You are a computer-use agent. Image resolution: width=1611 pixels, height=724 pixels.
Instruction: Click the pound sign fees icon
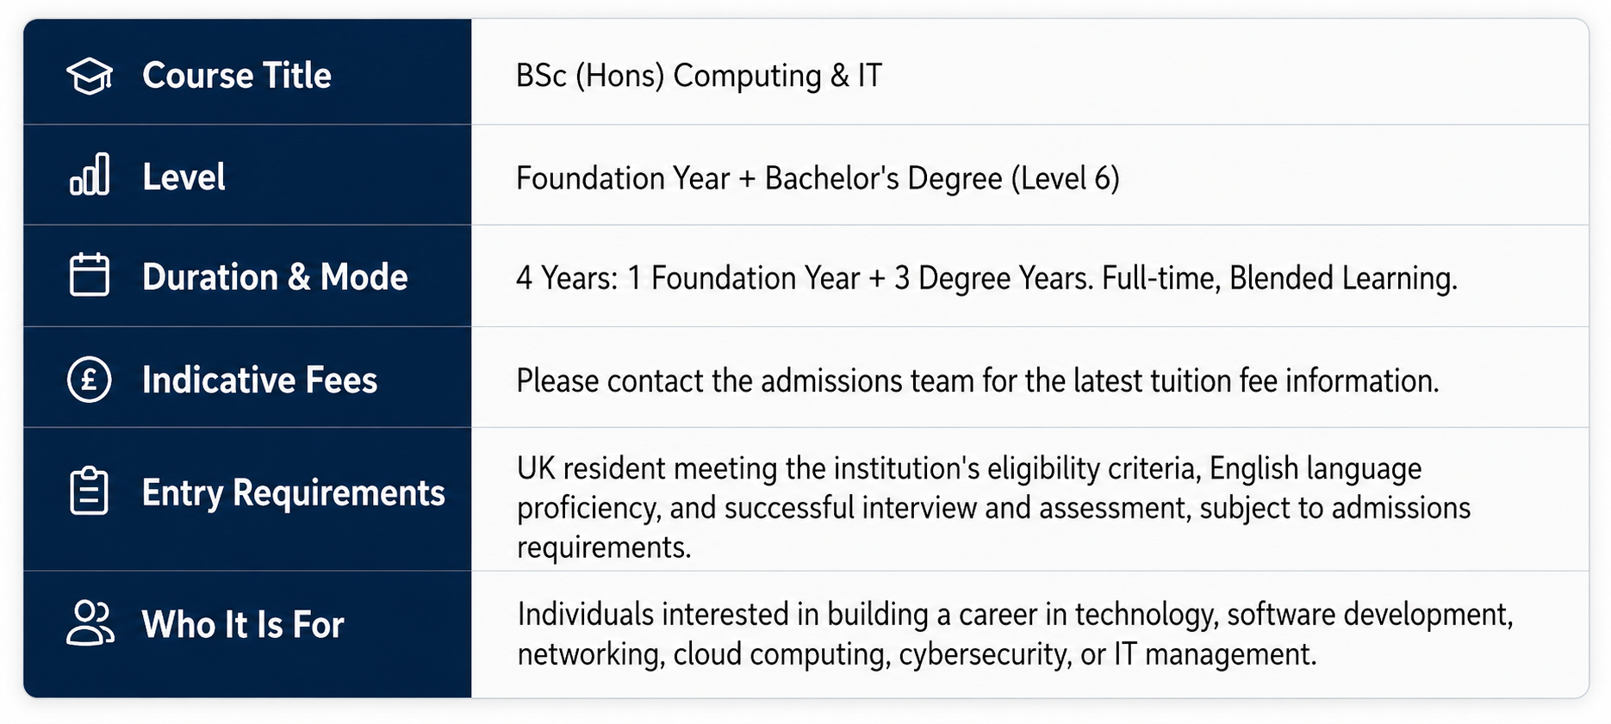tap(90, 380)
